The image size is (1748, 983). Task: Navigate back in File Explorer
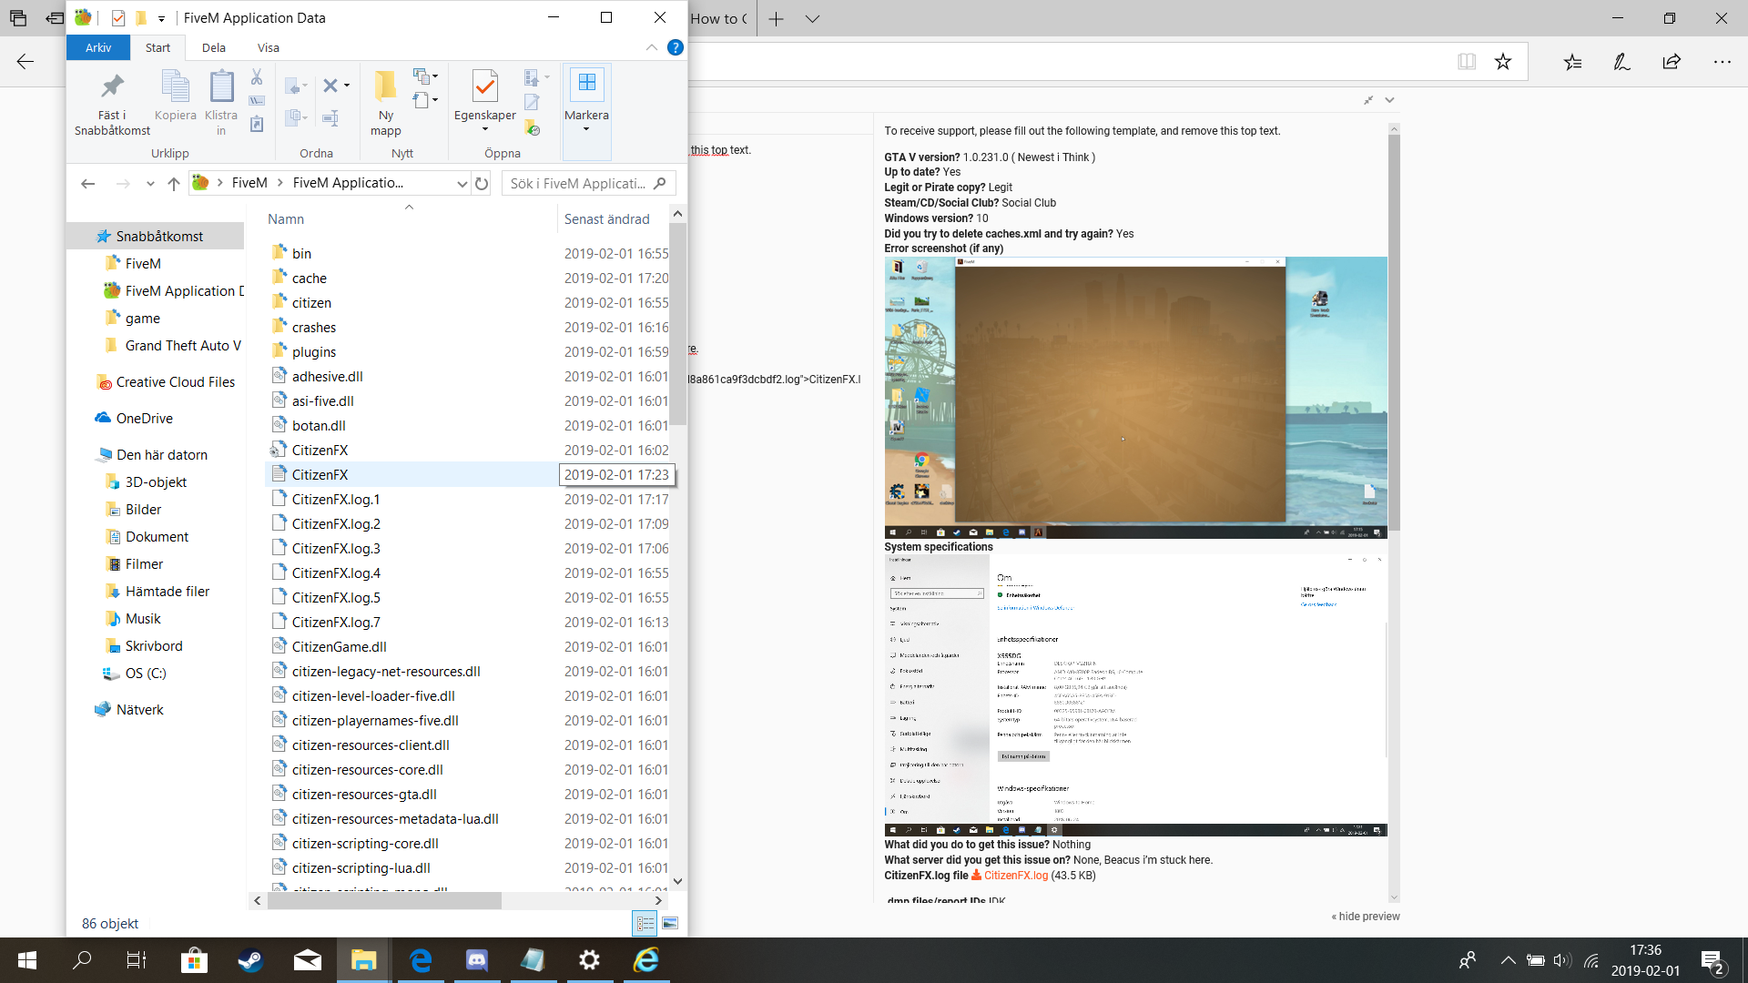(x=88, y=184)
